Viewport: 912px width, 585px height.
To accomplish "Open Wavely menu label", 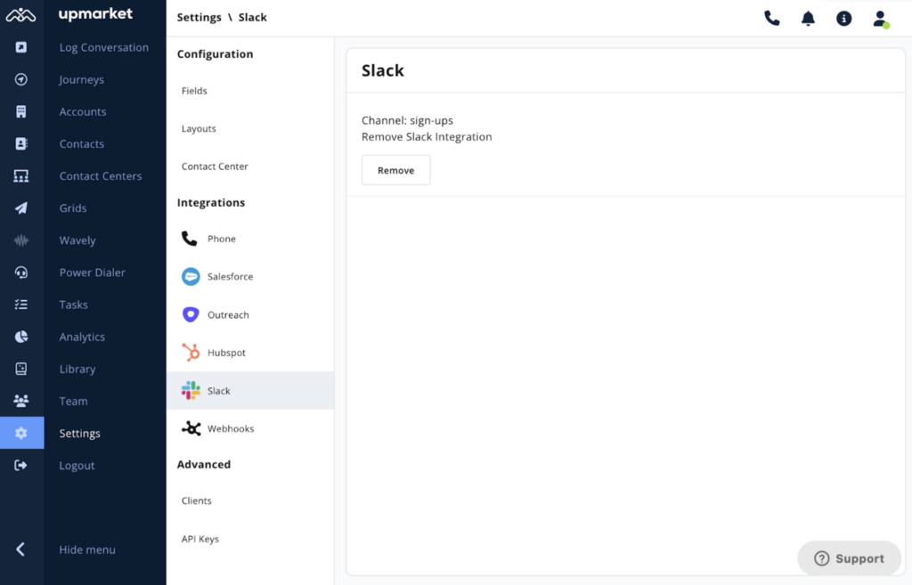I will coord(77,240).
